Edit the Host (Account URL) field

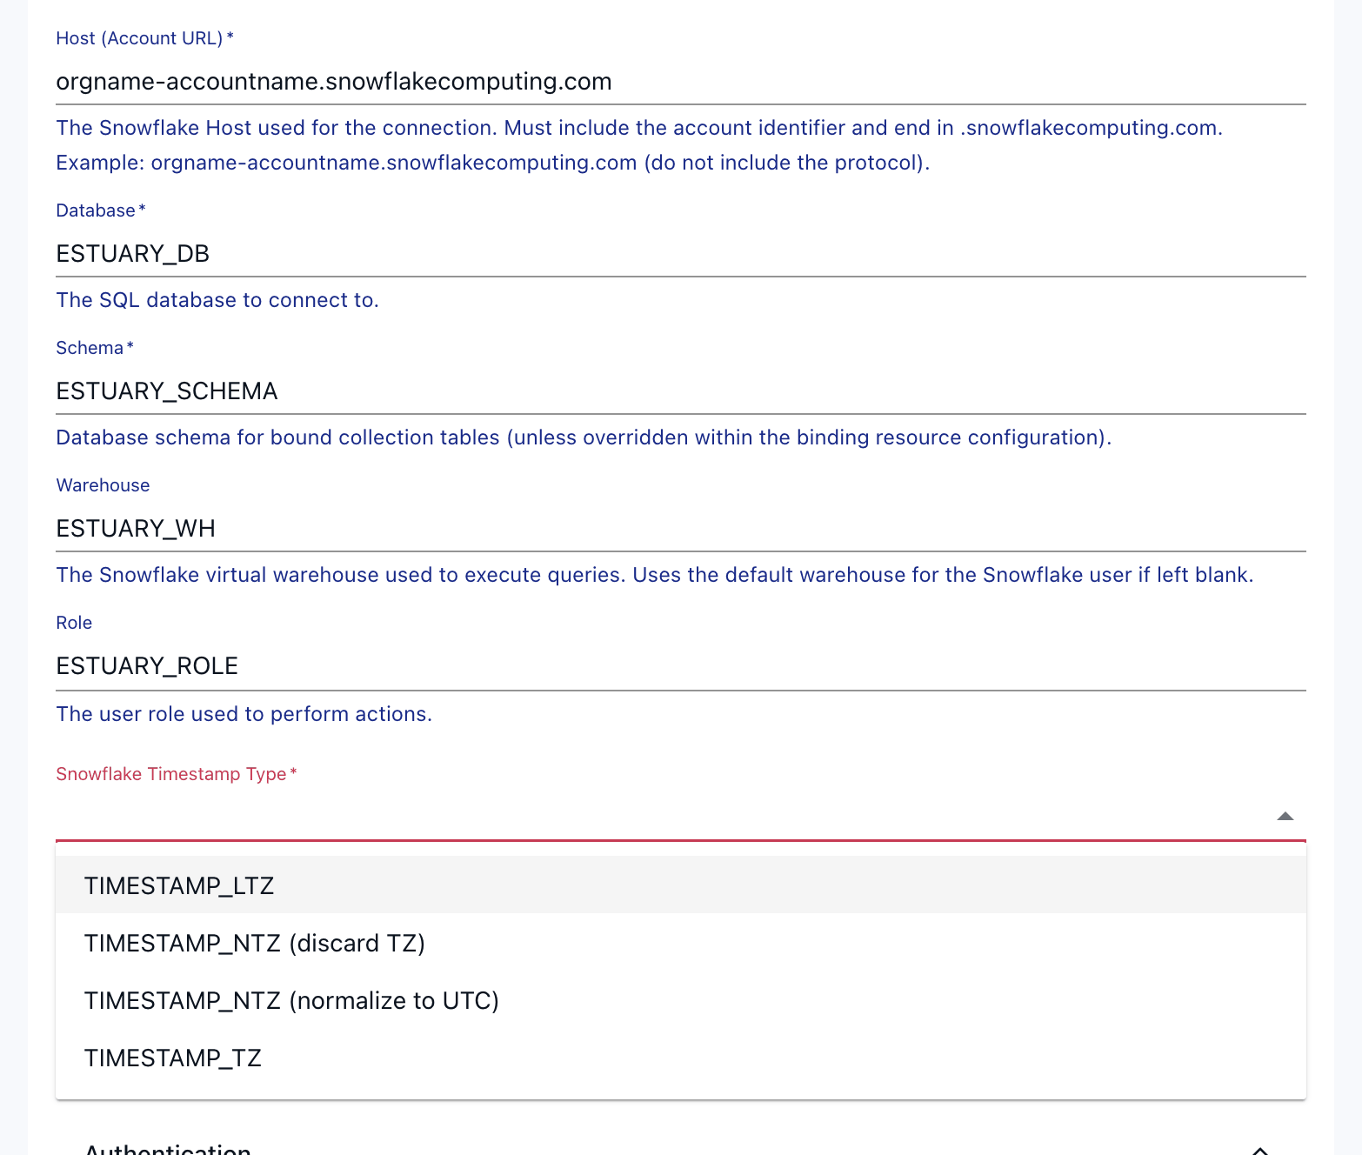(681, 82)
